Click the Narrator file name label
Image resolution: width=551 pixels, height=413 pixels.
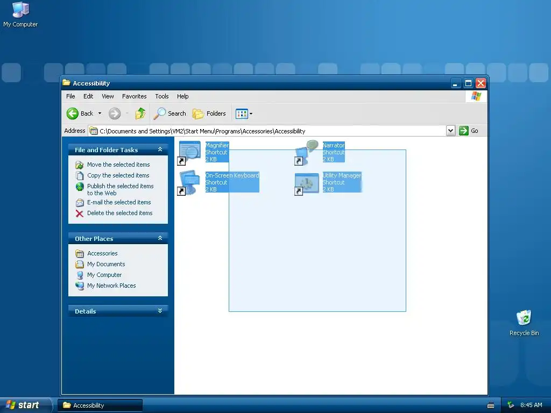coord(334,145)
